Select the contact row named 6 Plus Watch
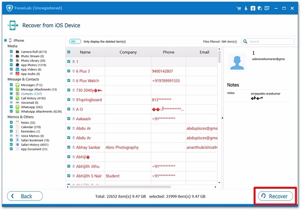The image size is (301, 210). [x=142, y=81]
